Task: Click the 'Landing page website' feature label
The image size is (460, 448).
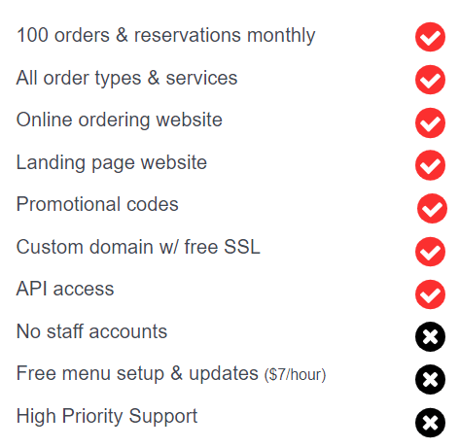Action: click(112, 162)
